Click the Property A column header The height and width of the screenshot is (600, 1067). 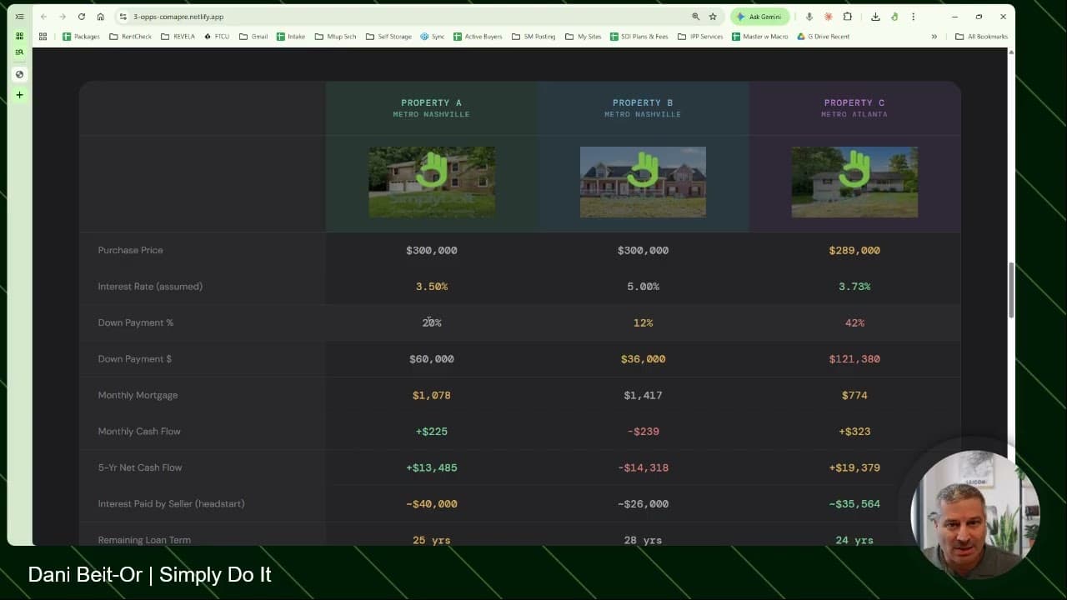pos(431,108)
